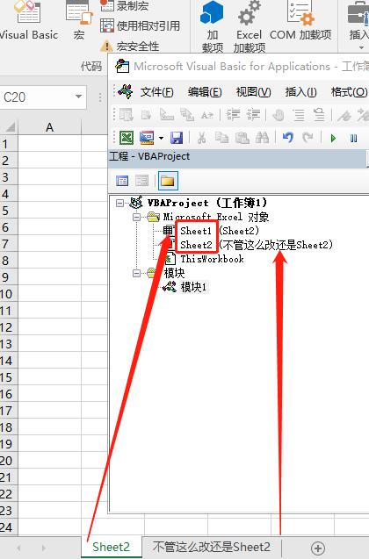Click the Cut scissors icon

click(202, 138)
